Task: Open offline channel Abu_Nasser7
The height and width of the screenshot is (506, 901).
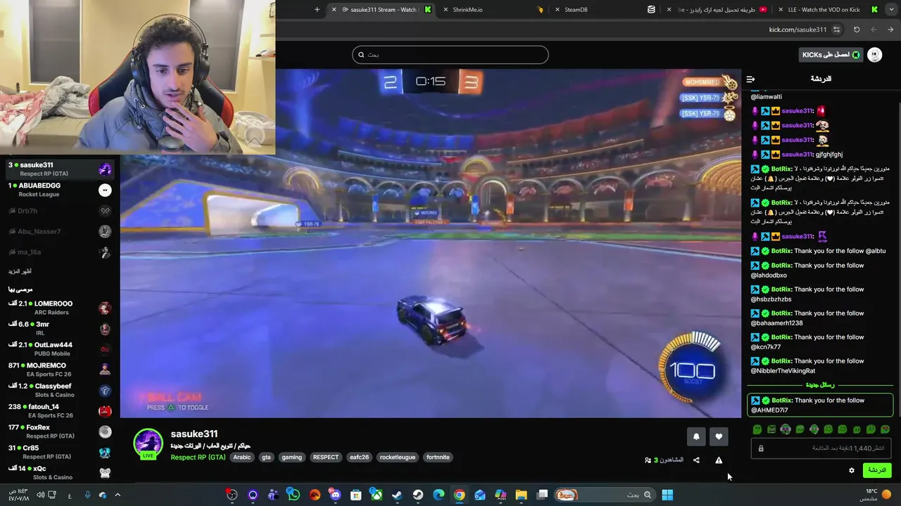Action: pos(60,231)
